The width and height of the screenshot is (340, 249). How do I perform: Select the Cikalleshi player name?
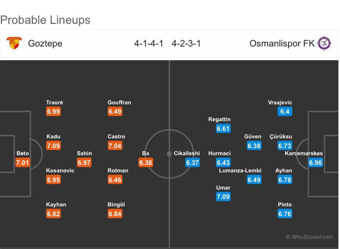coord(187,153)
